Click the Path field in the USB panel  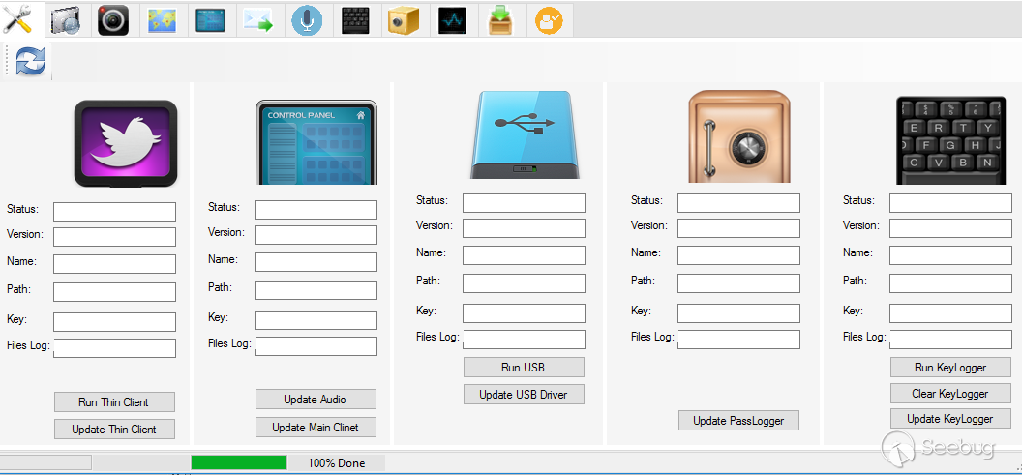pos(524,283)
